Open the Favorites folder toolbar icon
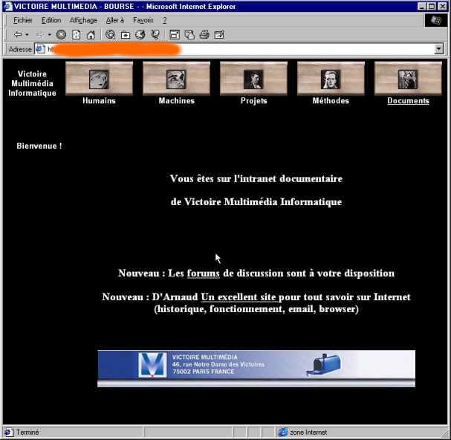This screenshot has width=451, height=440. click(x=126, y=35)
